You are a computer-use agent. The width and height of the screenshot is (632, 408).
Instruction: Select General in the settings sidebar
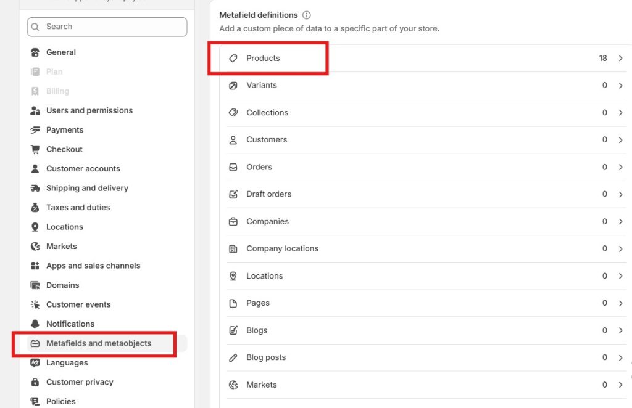[61, 52]
